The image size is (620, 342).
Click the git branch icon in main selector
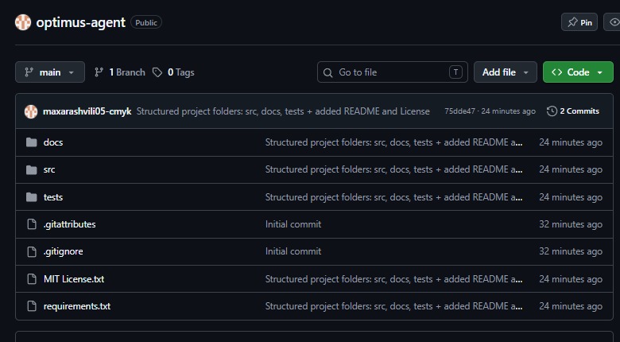29,72
